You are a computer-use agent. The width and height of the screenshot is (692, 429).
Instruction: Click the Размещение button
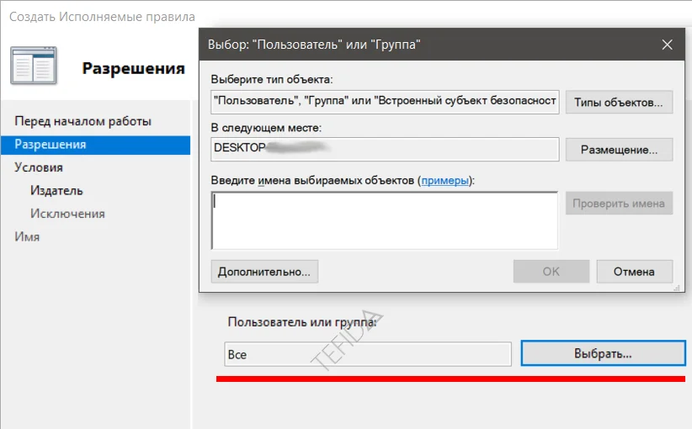(x=619, y=150)
